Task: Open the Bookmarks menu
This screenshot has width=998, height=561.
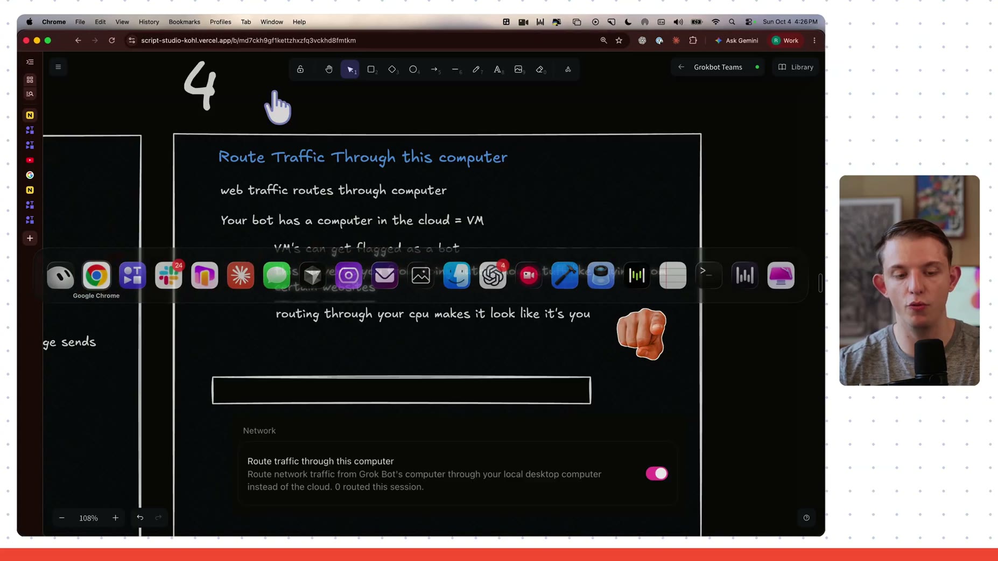Action: click(184, 22)
